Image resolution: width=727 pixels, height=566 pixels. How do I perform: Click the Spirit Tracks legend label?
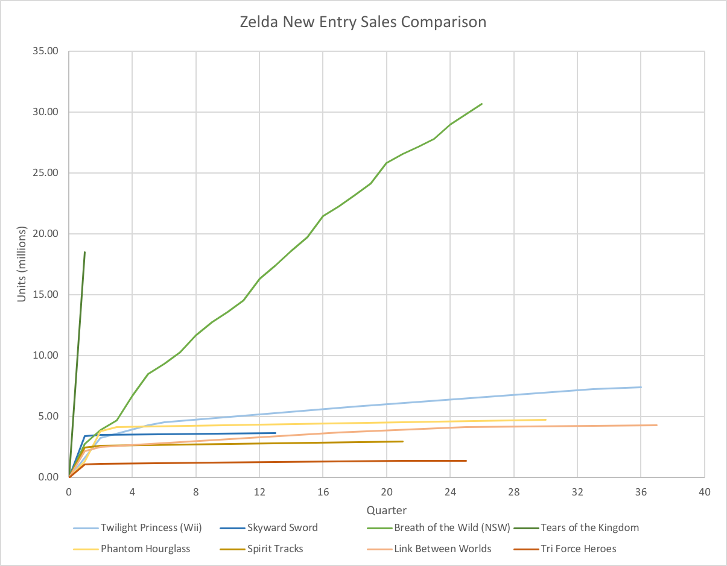[275, 549]
